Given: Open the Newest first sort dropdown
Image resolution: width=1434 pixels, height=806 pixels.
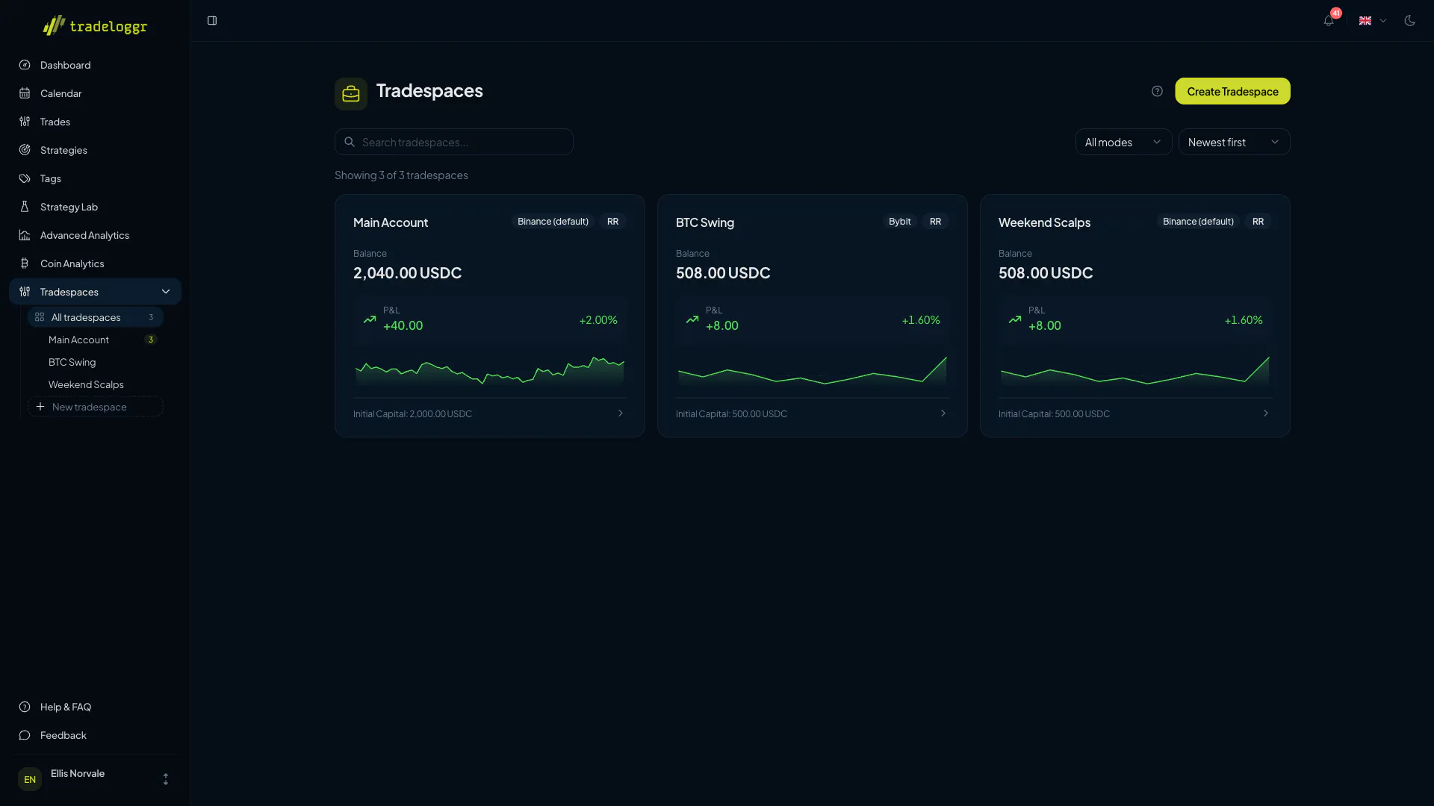Looking at the screenshot, I should 1234,142.
